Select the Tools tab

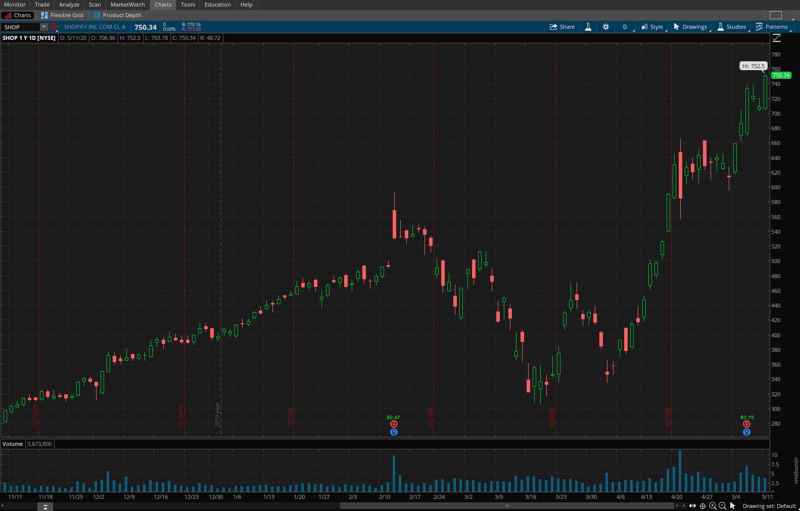(188, 5)
